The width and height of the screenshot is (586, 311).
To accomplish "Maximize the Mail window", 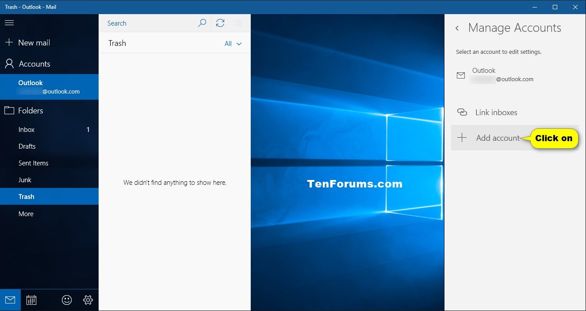I will point(555,7).
